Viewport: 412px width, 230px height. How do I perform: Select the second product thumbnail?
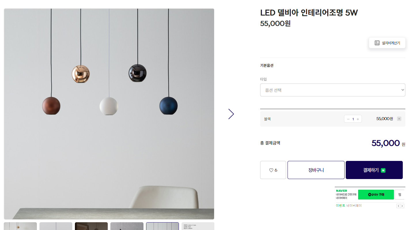pyautogui.click(x=56, y=226)
